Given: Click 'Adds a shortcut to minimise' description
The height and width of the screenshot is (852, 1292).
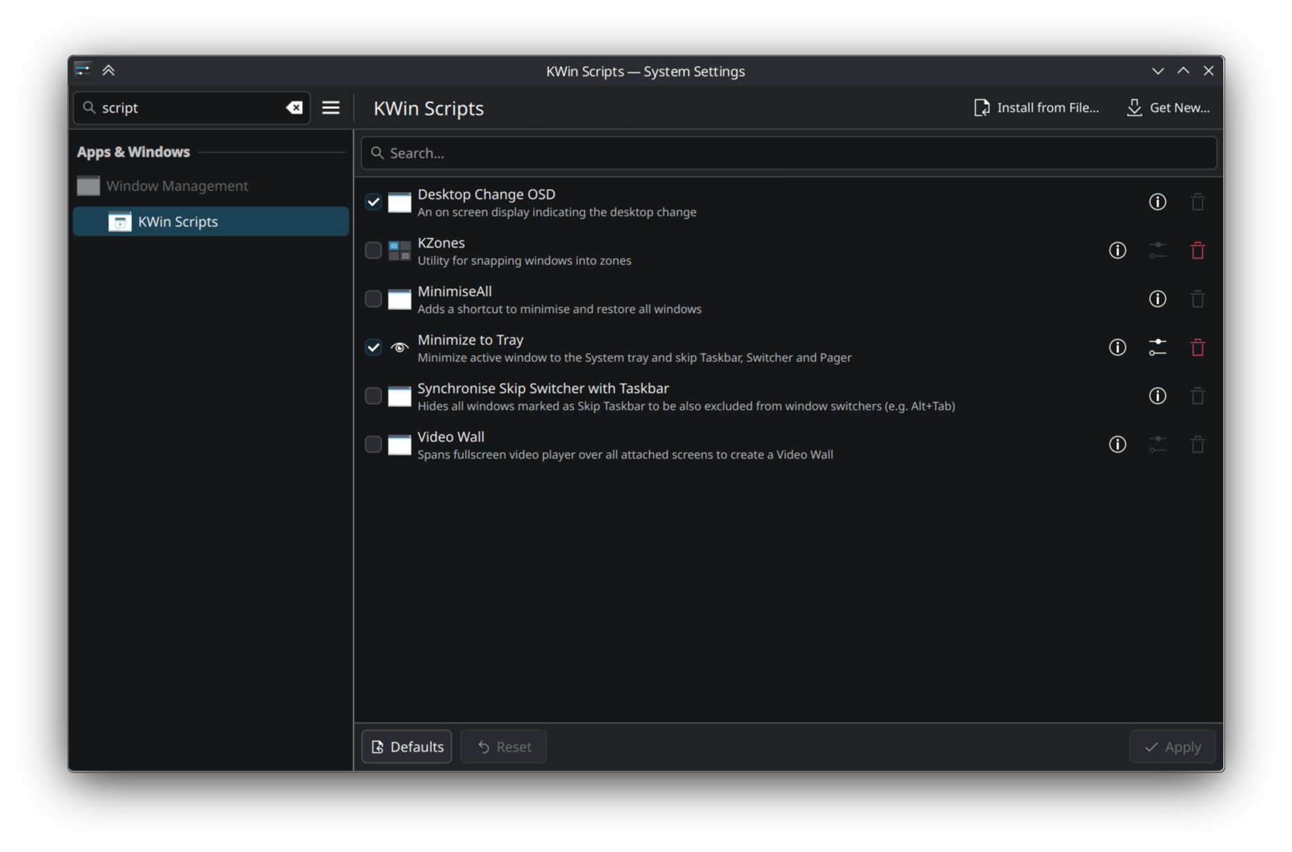Looking at the screenshot, I should point(559,309).
